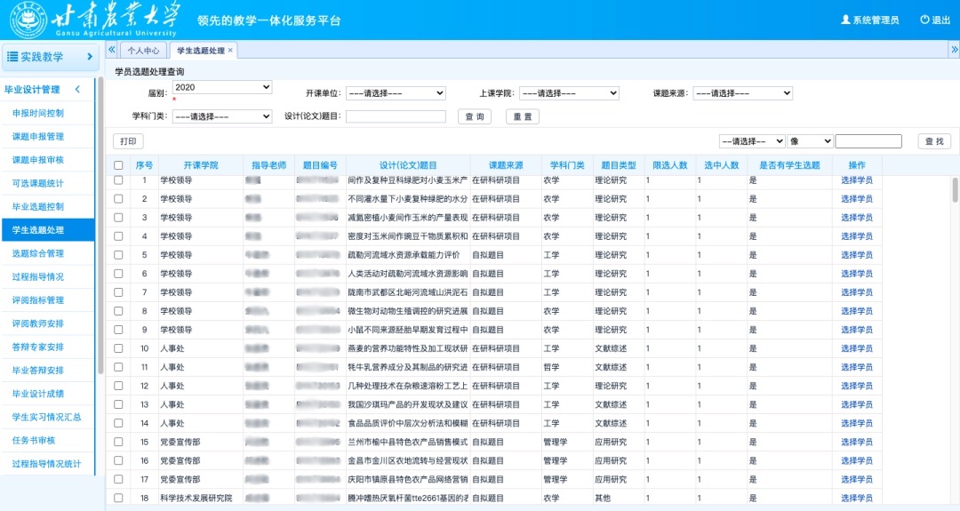Open the 课题来源 filter dropdown
The image size is (960, 511).
pos(742,93)
